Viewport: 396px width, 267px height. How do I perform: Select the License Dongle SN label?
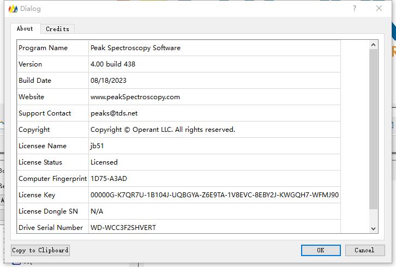coord(53,211)
